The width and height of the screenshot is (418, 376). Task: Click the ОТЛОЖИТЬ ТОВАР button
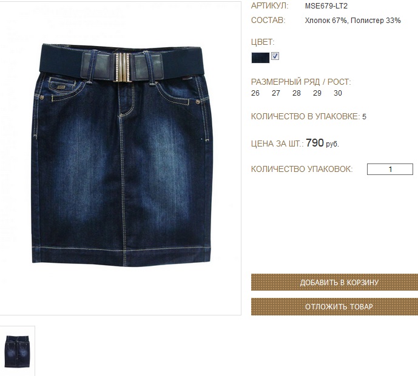(x=334, y=306)
